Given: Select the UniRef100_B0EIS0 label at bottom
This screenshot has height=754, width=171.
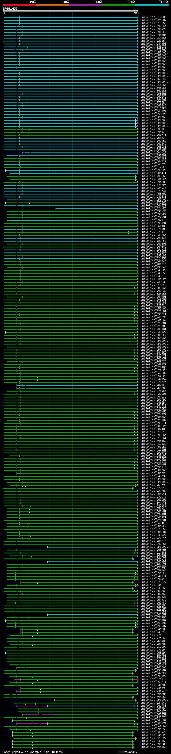Looking at the screenshot, I should coord(153,747).
